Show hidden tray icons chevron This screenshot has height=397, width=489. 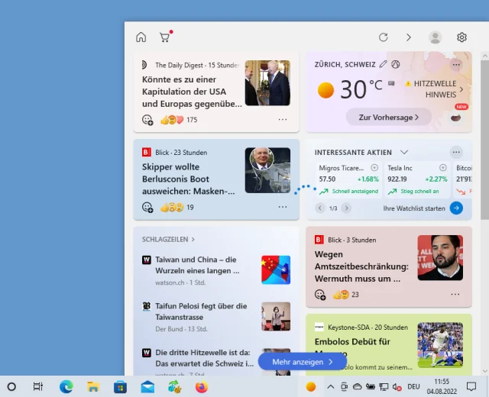[331, 387]
